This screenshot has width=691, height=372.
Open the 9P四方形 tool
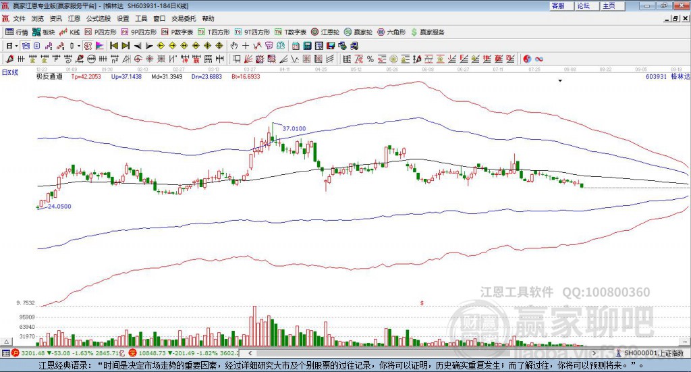(x=139, y=32)
